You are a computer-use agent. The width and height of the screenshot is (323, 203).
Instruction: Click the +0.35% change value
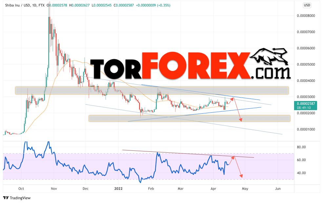point(164,5)
